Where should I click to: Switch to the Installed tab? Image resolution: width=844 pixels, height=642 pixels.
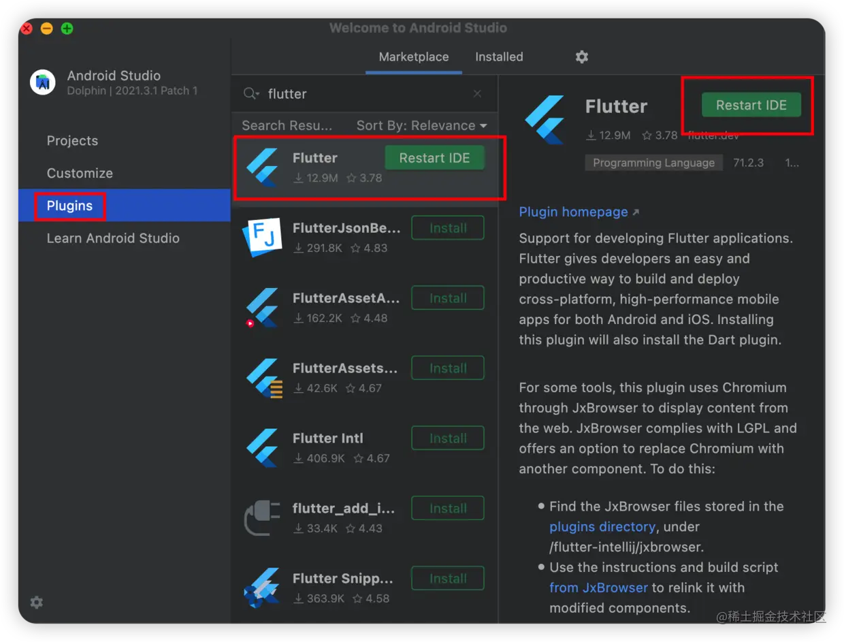(x=499, y=57)
